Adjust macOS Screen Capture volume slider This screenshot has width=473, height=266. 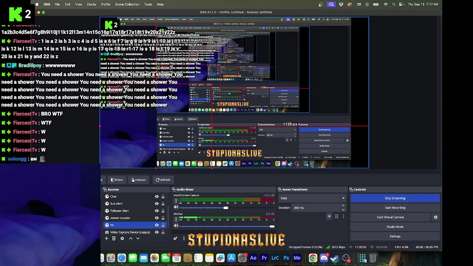click(226, 208)
